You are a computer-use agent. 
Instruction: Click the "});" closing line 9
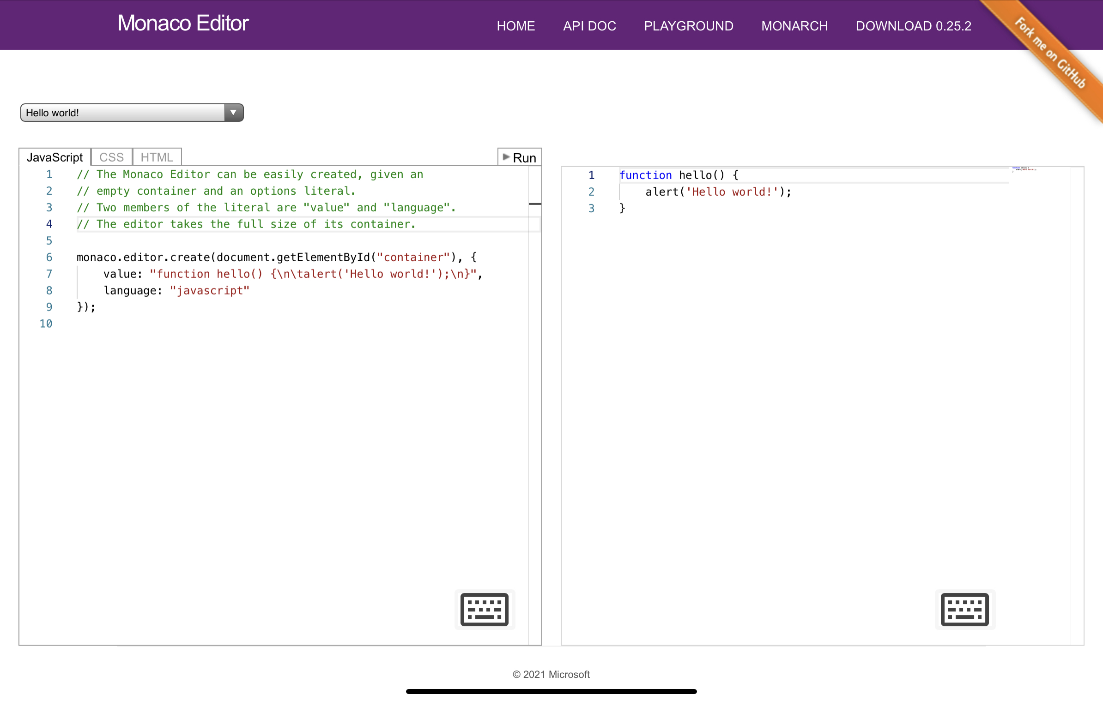86,307
